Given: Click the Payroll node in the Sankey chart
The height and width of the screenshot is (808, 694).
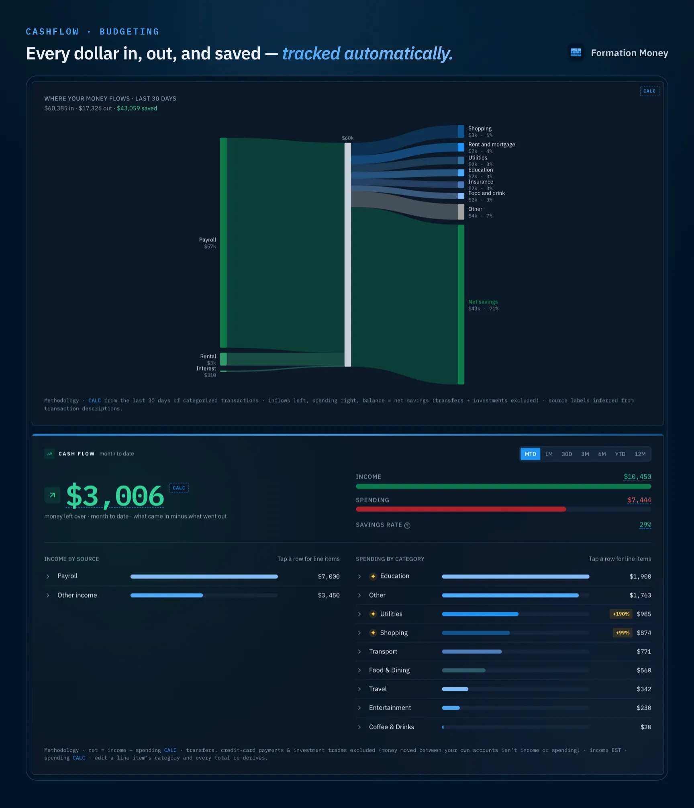Looking at the screenshot, I should coord(223,243).
